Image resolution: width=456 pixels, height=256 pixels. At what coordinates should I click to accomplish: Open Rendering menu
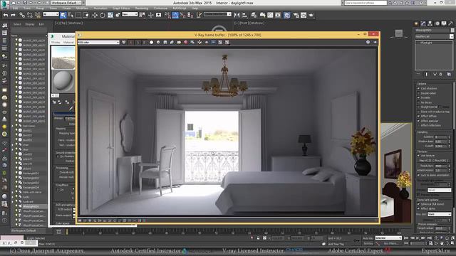142,9
